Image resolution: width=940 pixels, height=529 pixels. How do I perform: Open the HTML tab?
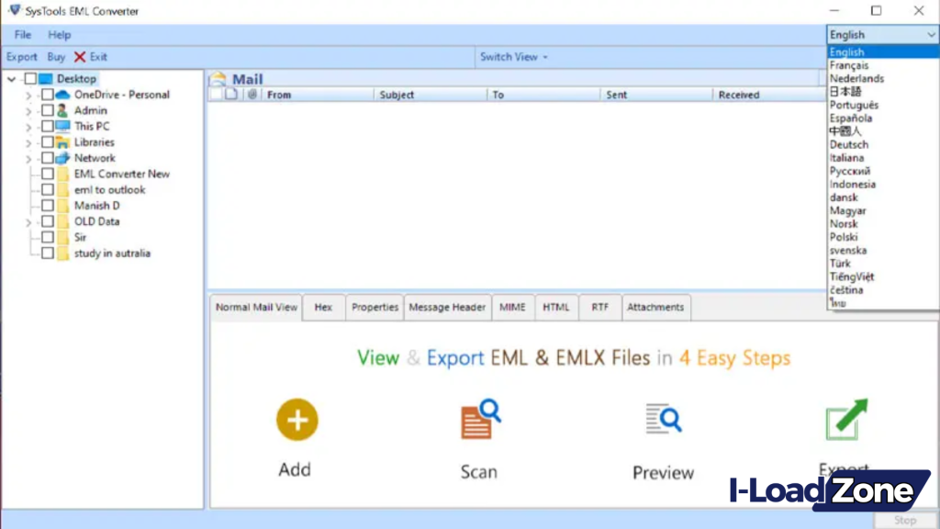[x=556, y=307]
